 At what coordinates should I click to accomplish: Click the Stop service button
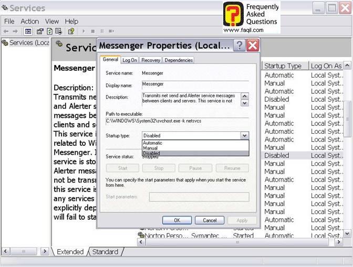[159, 168]
